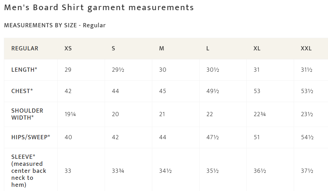Click the XS column header
Screen dimensions: 328x191
[68, 48]
